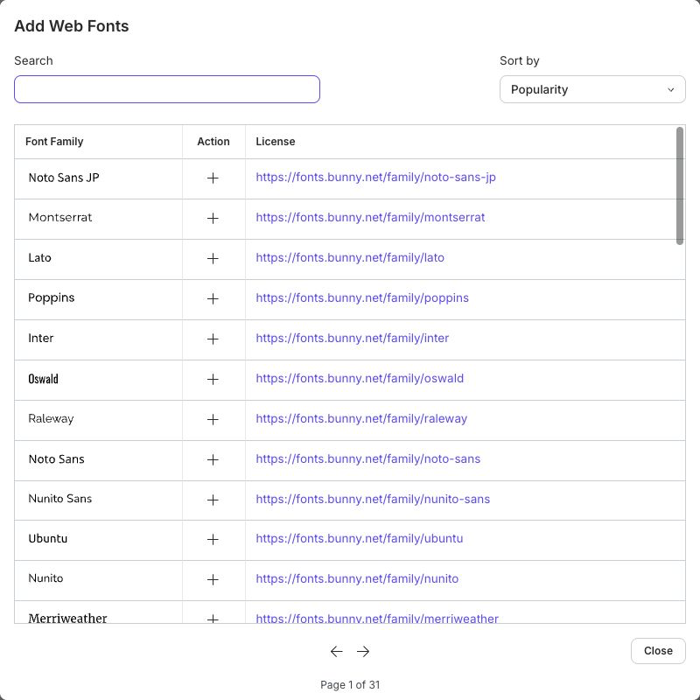The height and width of the screenshot is (700, 700).
Task: Open the fonts.bunny.net/family/nunito link
Action: click(357, 578)
